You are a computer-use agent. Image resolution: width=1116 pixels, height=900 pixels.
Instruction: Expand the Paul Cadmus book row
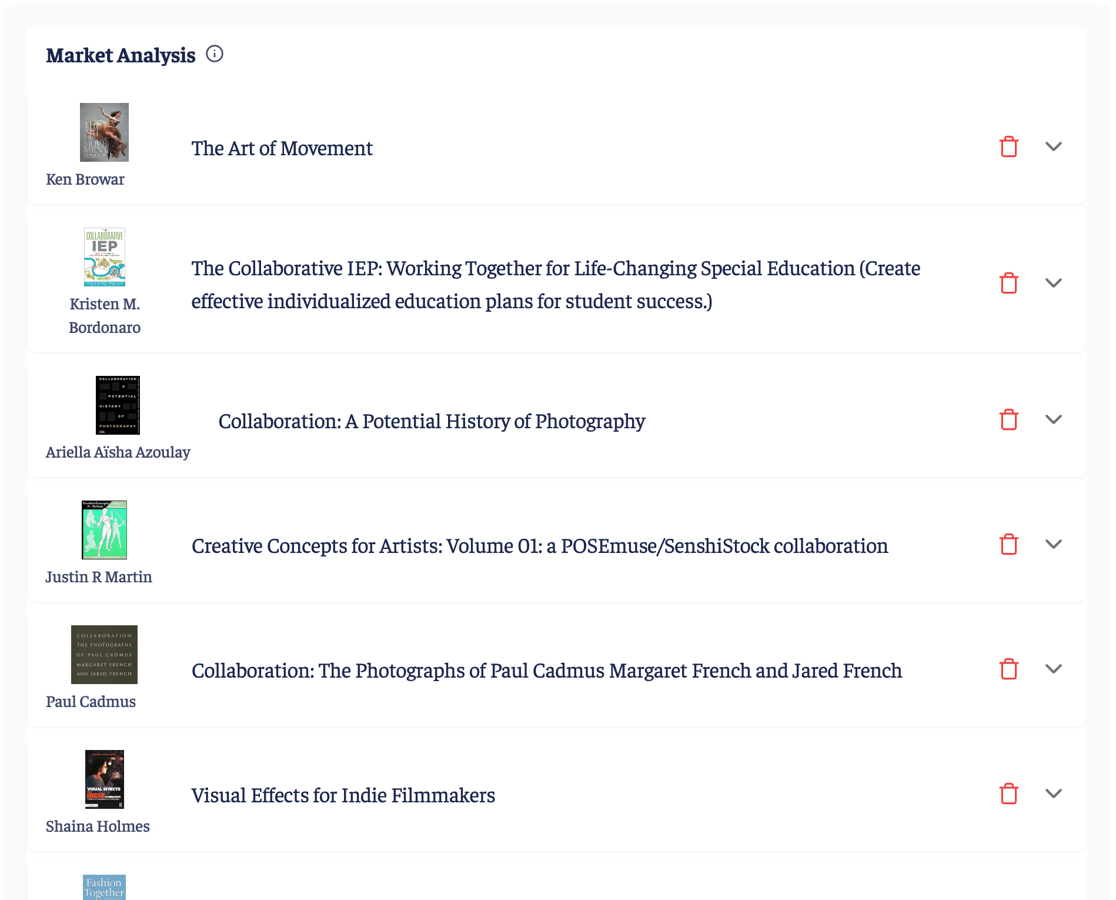[1054, 669]
